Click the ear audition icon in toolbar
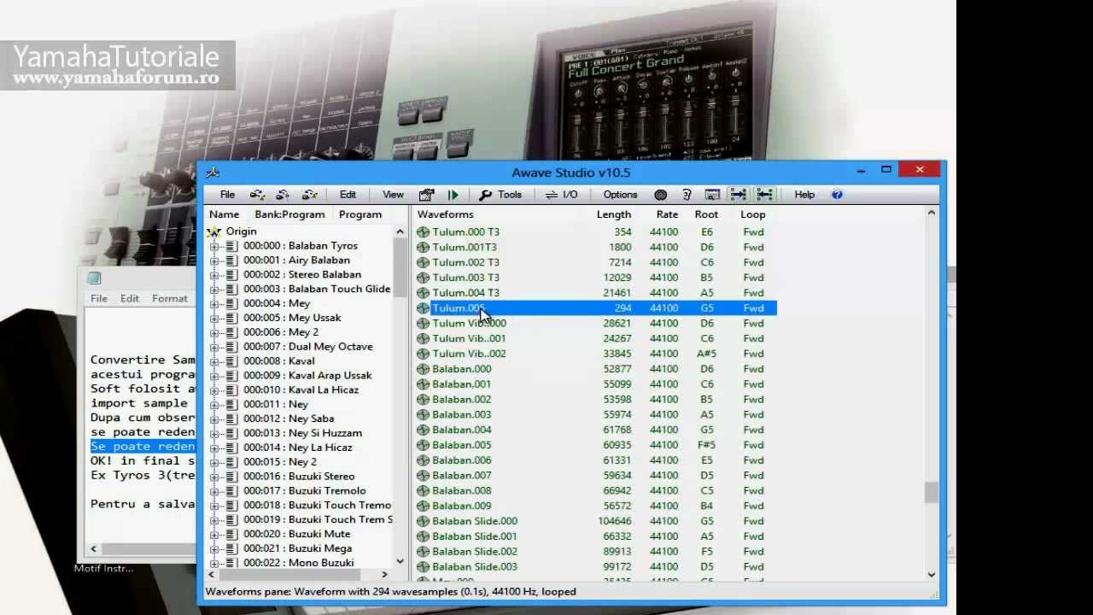Viewport: 1093px width, 615px height. pyautogui.click(x=687, y=195)
